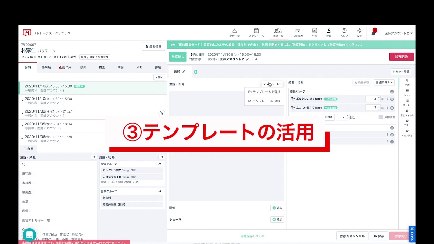Remove the 投薬グループ with its X icon
434x244 pixels.
[x=392, y=91]
